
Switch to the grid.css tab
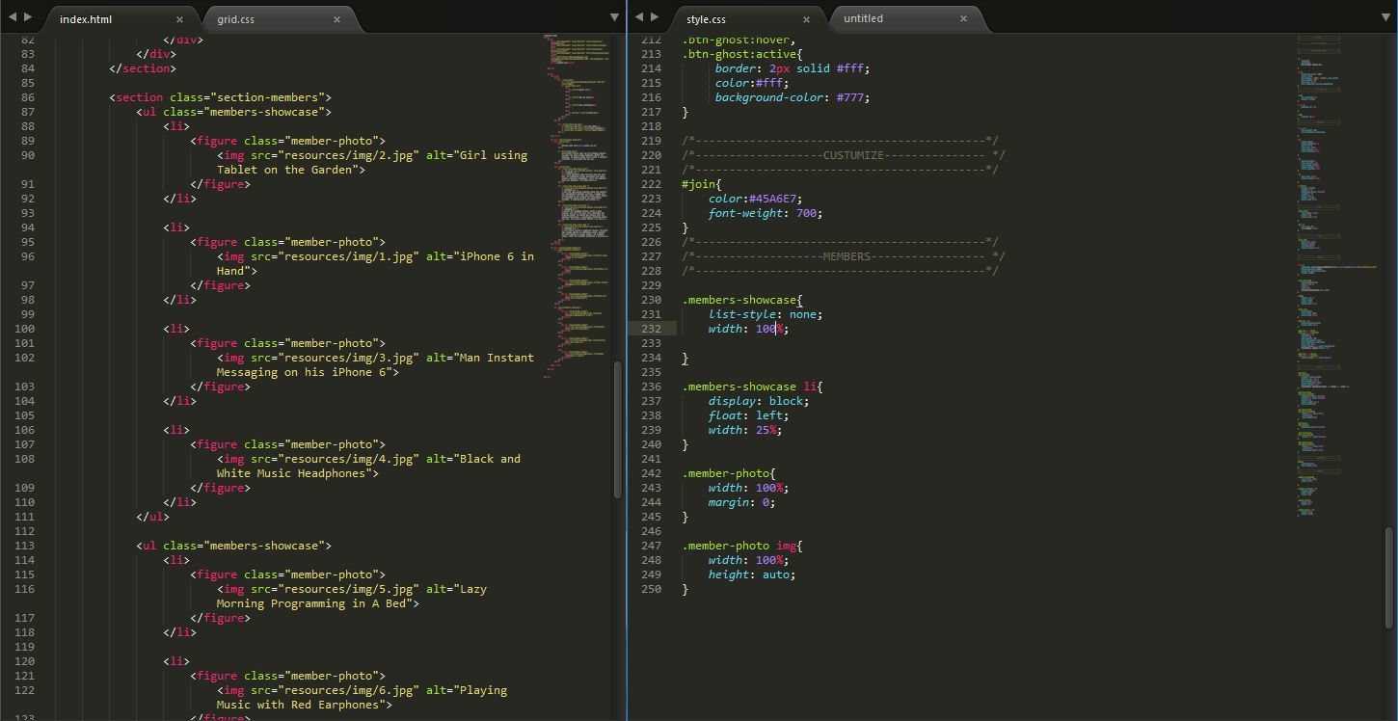point(236,19)
